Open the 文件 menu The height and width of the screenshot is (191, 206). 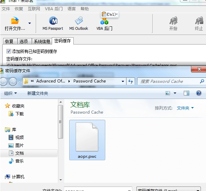pyautogui.click(x=6, y=9)
